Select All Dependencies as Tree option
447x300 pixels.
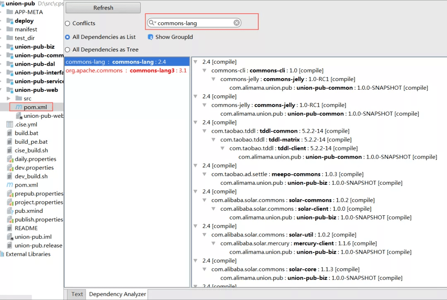coord(67,50)
